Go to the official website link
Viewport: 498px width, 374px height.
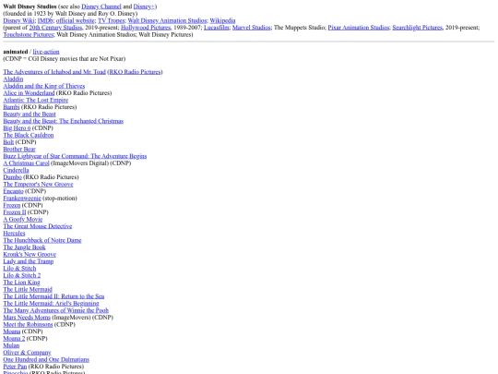[x=76, y=20]
